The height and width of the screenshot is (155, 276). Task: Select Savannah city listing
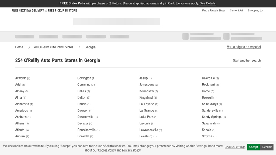pyautogui.click(x=211, y=123)
